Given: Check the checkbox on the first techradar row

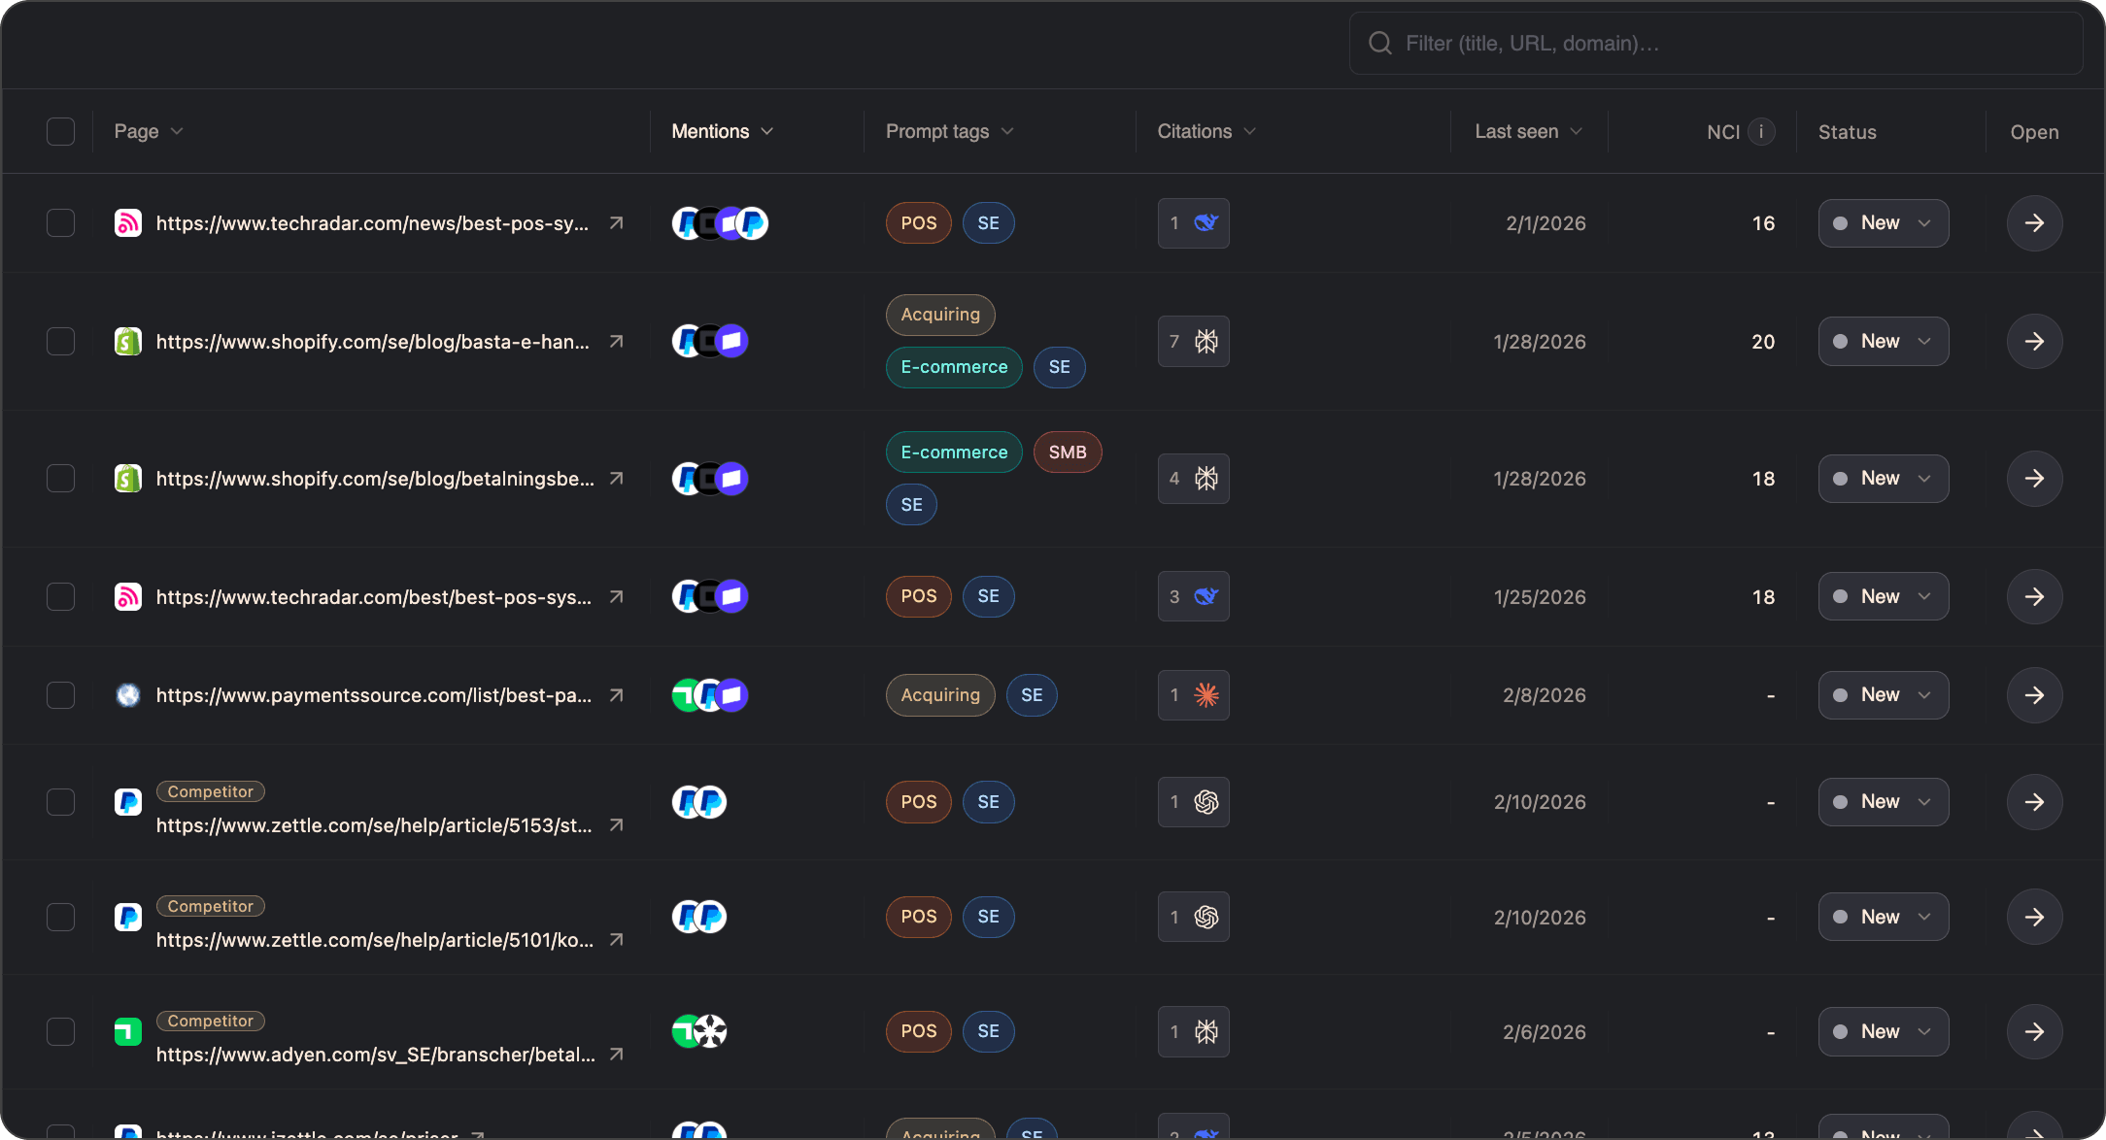Looking at the screenshot, I should (x=59, y=222).
